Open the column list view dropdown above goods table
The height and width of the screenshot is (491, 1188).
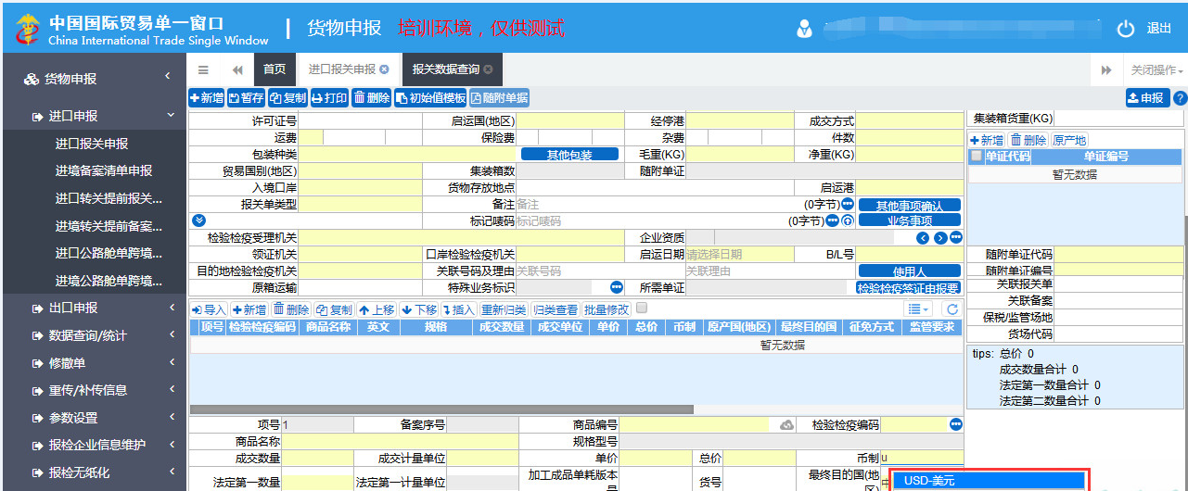918,309
